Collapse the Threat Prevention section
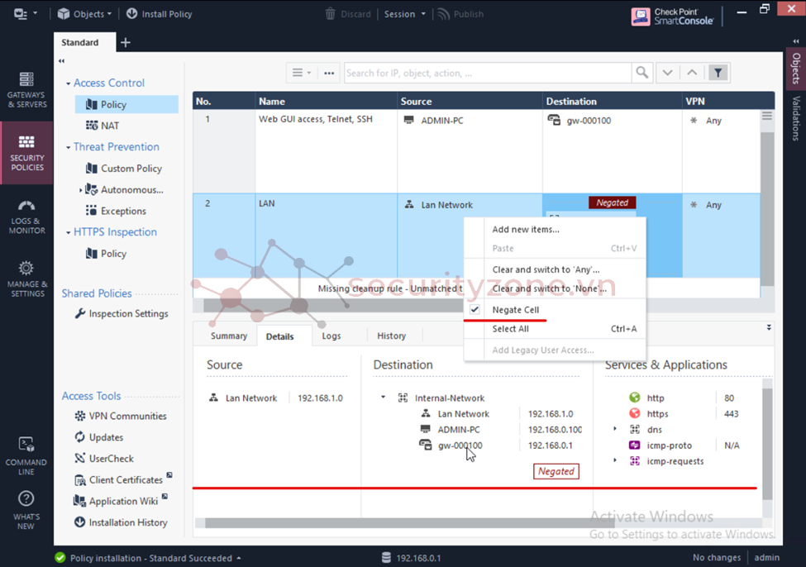The height and width of the screenshot is (567, 806). 68,147
